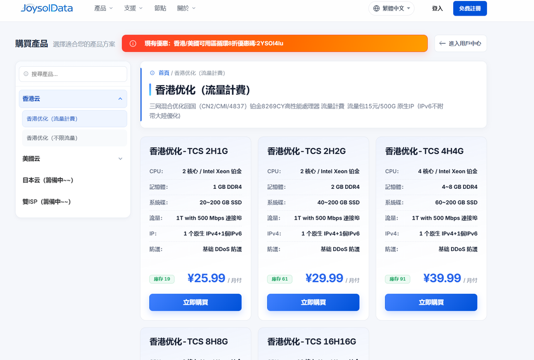
Task: Expand the 美國云 category chevron
Action: [x=120, y=159]
